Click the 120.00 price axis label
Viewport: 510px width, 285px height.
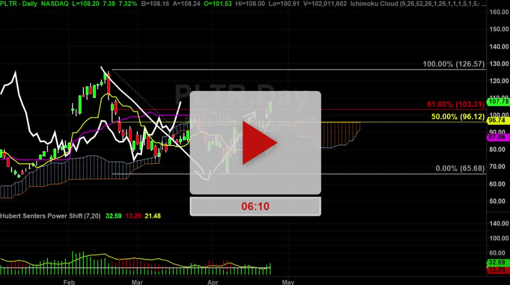tap(499, 81)
